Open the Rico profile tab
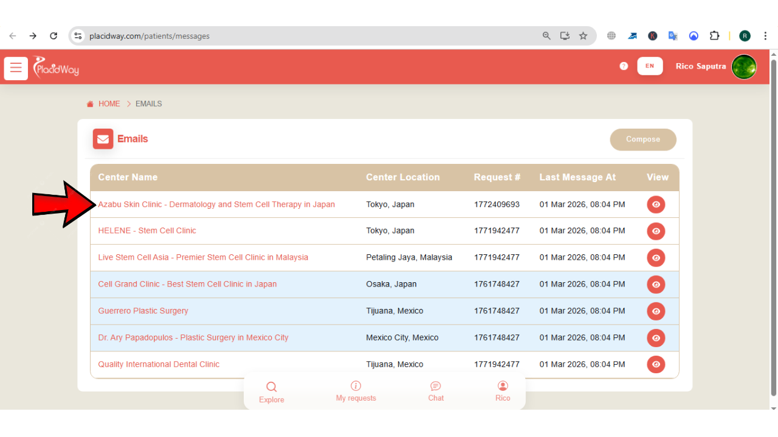This screenshot has height=437, width=778. tap(503, 391)
